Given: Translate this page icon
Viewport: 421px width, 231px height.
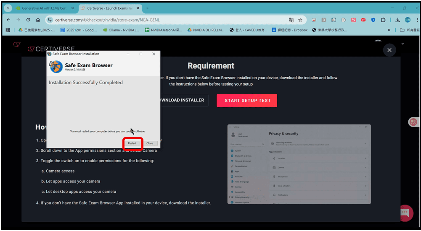Looking at the screenshot, I should [291, 20].
